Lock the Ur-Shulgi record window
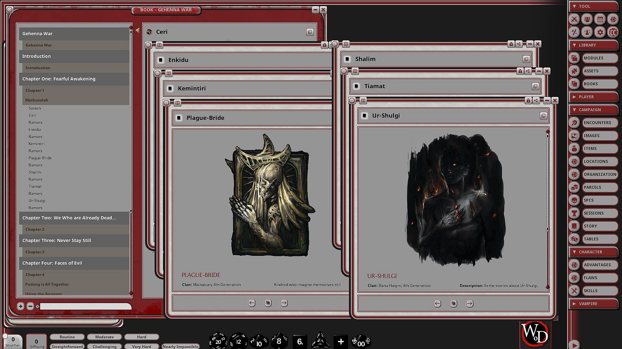Screen dimensions: 622x349 tap(528, 100)
